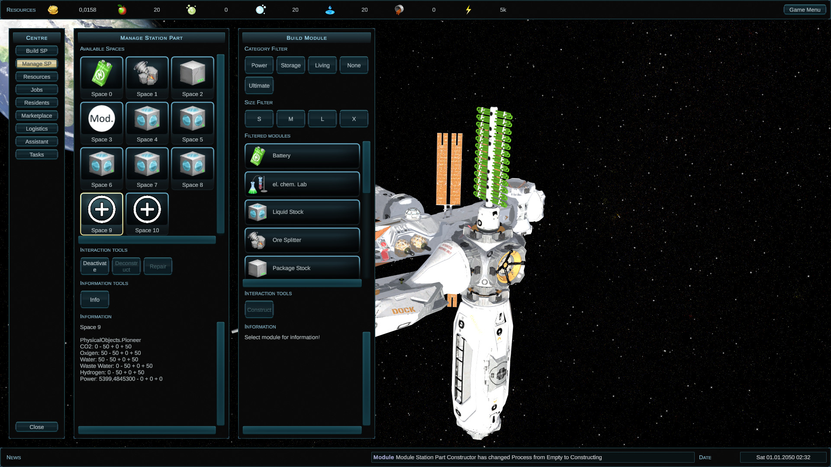Screen dimensions: 831x467
Task: Open the Game Menu
Action: (x=805, y=10)
